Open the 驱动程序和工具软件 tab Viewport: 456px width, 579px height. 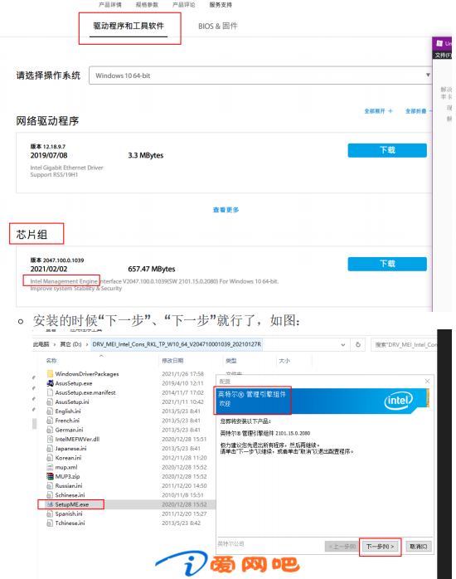click(x=129, y=26)
